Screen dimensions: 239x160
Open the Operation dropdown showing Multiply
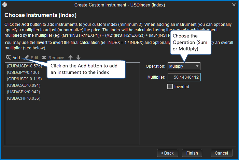[x=184, y=66]
